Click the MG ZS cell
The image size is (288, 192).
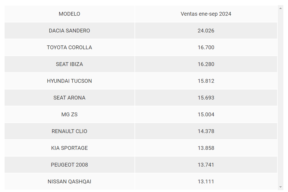69,114
